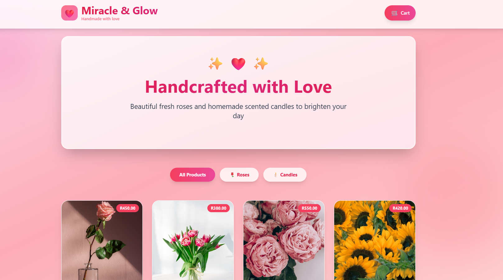Click the Miracle & Glow brand title
The width and height of the screenshot is (503, 280).
[119, 11]
